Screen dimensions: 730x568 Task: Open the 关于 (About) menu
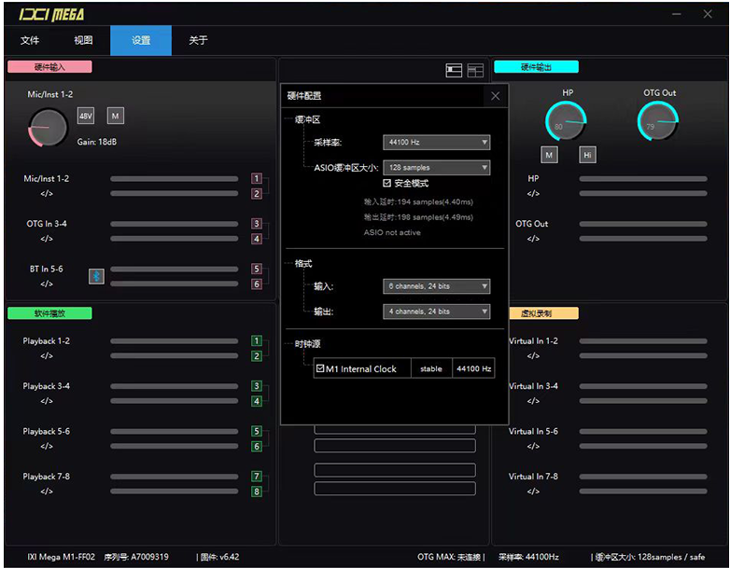click(x=198, y=40)
